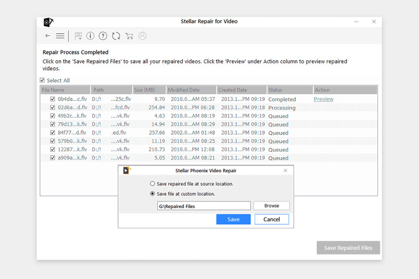
Task: Open help via question mark icon
Action: pyautogui.click(x=103, y=36)
